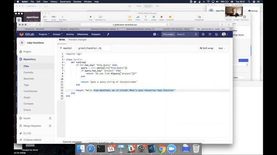Switch to Introduction - OpenFaaS Safari tab

coord(35,29)
